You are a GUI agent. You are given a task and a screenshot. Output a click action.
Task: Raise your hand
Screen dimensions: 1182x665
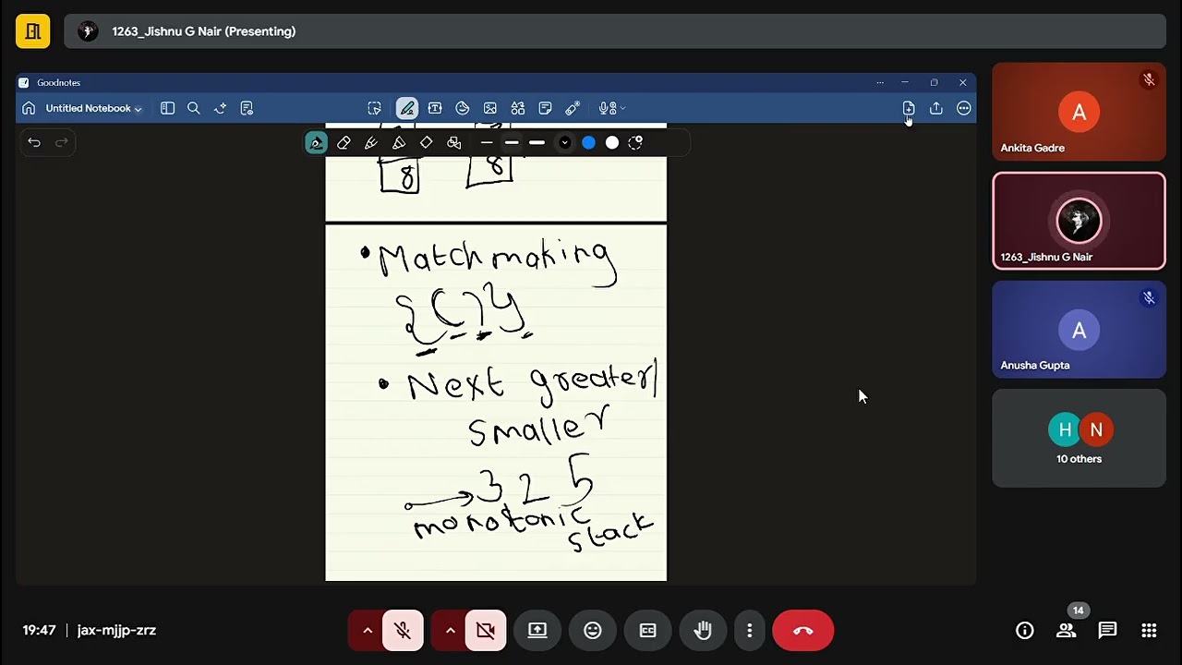(704, 630)
